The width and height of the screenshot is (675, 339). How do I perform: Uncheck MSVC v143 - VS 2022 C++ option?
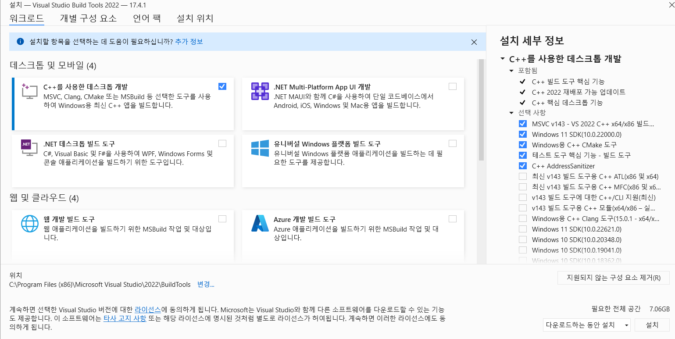tap(522, 124)
